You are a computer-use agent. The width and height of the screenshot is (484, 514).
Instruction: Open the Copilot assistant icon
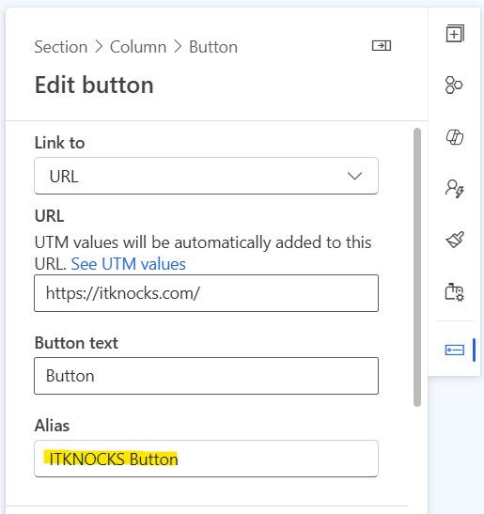[455, 137]
